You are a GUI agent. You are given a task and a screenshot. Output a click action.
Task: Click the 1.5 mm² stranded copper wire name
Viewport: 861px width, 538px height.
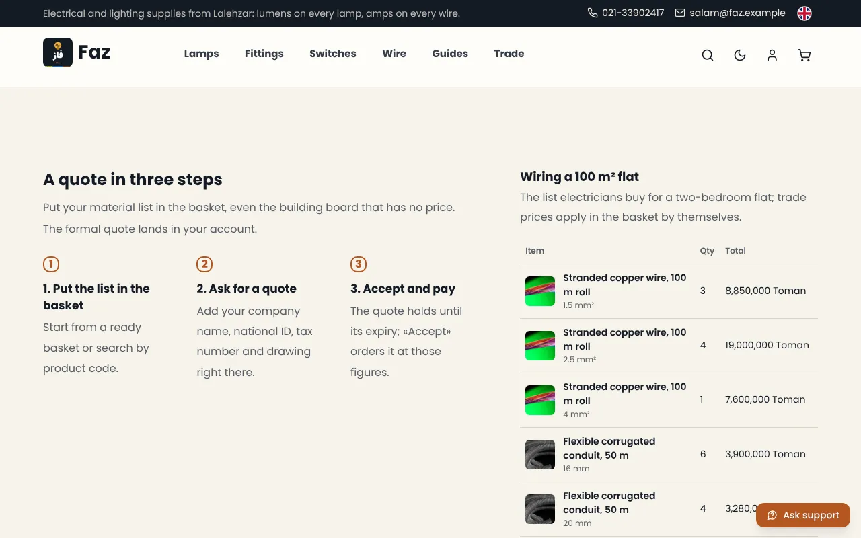pos(625,285)
